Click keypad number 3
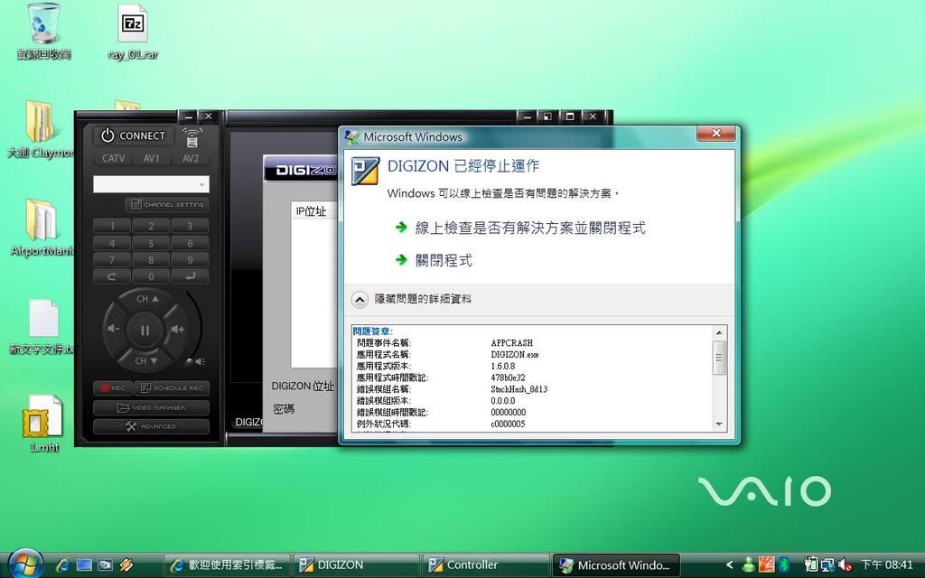This screenshot has width=925, height=578. [190, 226]
